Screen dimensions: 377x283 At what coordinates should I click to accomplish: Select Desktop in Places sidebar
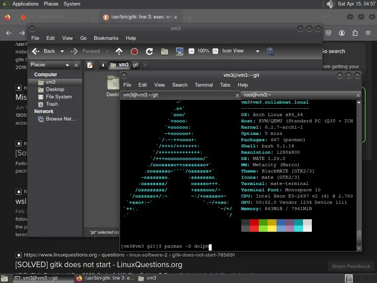point(55,90)
